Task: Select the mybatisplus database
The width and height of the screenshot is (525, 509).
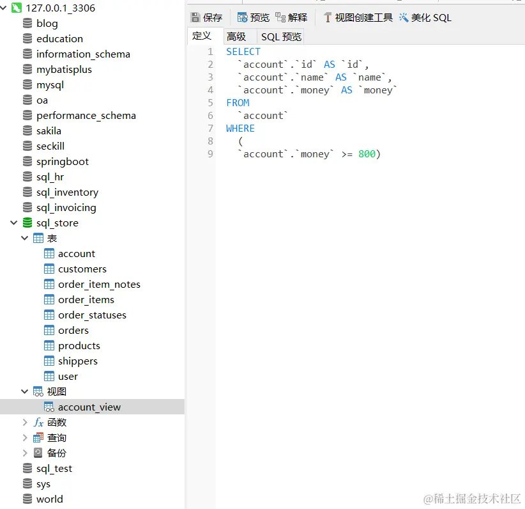Action: [x=64, y=70]
